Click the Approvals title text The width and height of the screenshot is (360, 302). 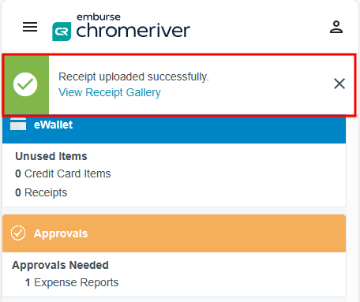point(61,234)
